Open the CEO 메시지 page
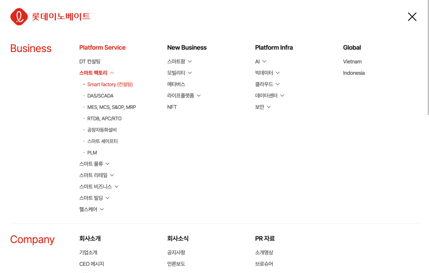This screenshot has height=273, width=429. point(91,264)
